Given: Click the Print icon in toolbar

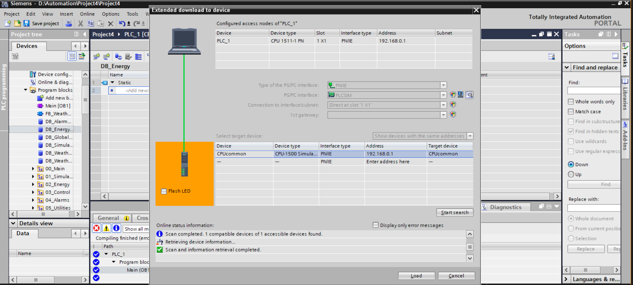Looking at the screenshot, I should coord(68,23).
